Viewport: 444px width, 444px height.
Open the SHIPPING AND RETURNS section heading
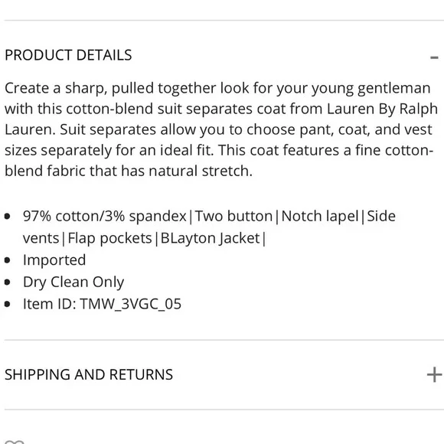(89, 374)
